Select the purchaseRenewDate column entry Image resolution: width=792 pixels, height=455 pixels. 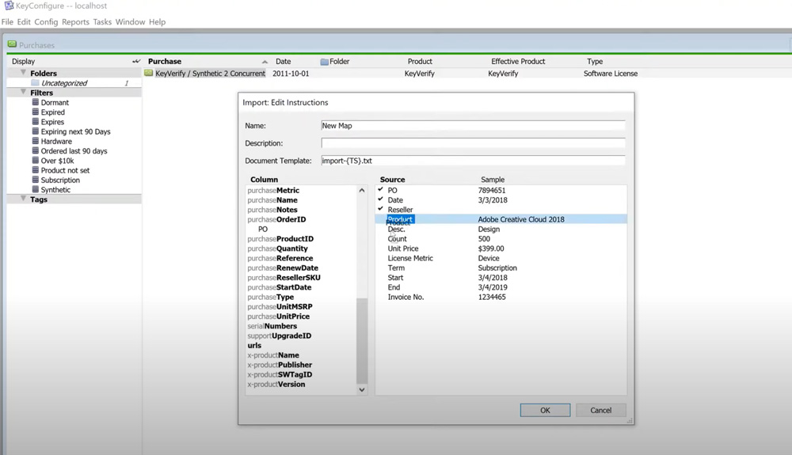(x=283, y=267)
